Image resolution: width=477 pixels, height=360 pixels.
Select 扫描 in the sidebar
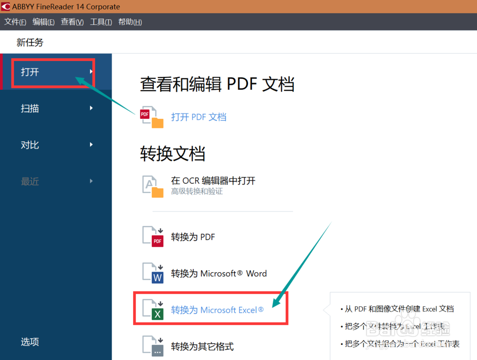(x=30, y=108)
